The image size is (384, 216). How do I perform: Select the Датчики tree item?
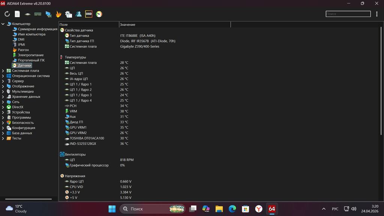coord(22,65)
